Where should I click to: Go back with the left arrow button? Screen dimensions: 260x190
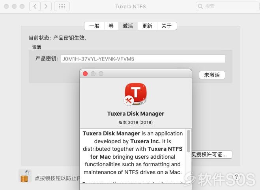click(x=35, y=6)
